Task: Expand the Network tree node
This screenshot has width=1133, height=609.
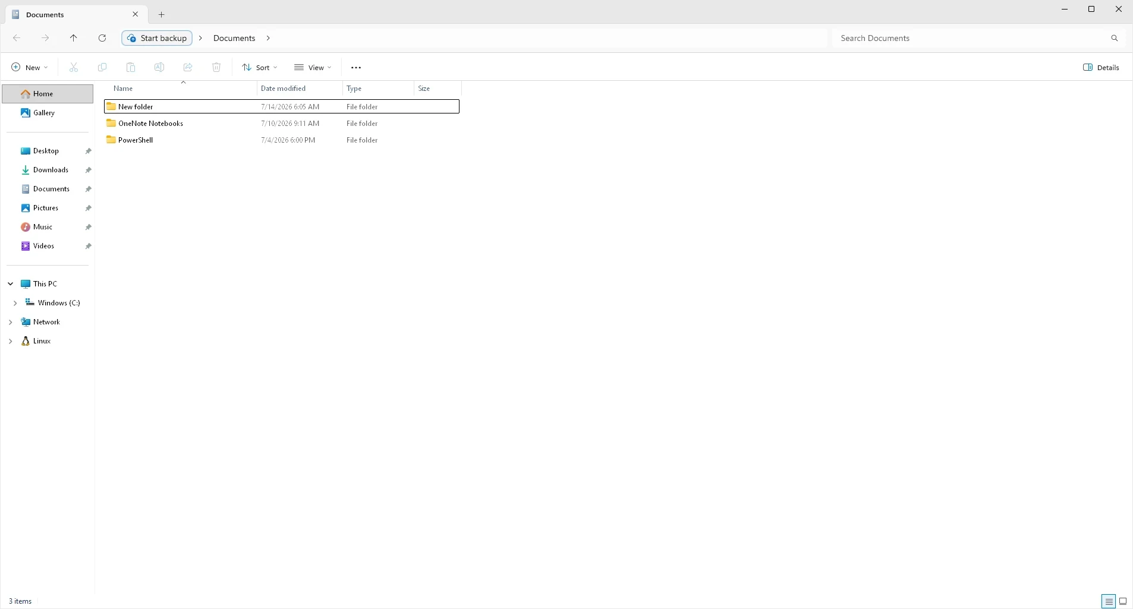Action: click(x=11, y=322)
